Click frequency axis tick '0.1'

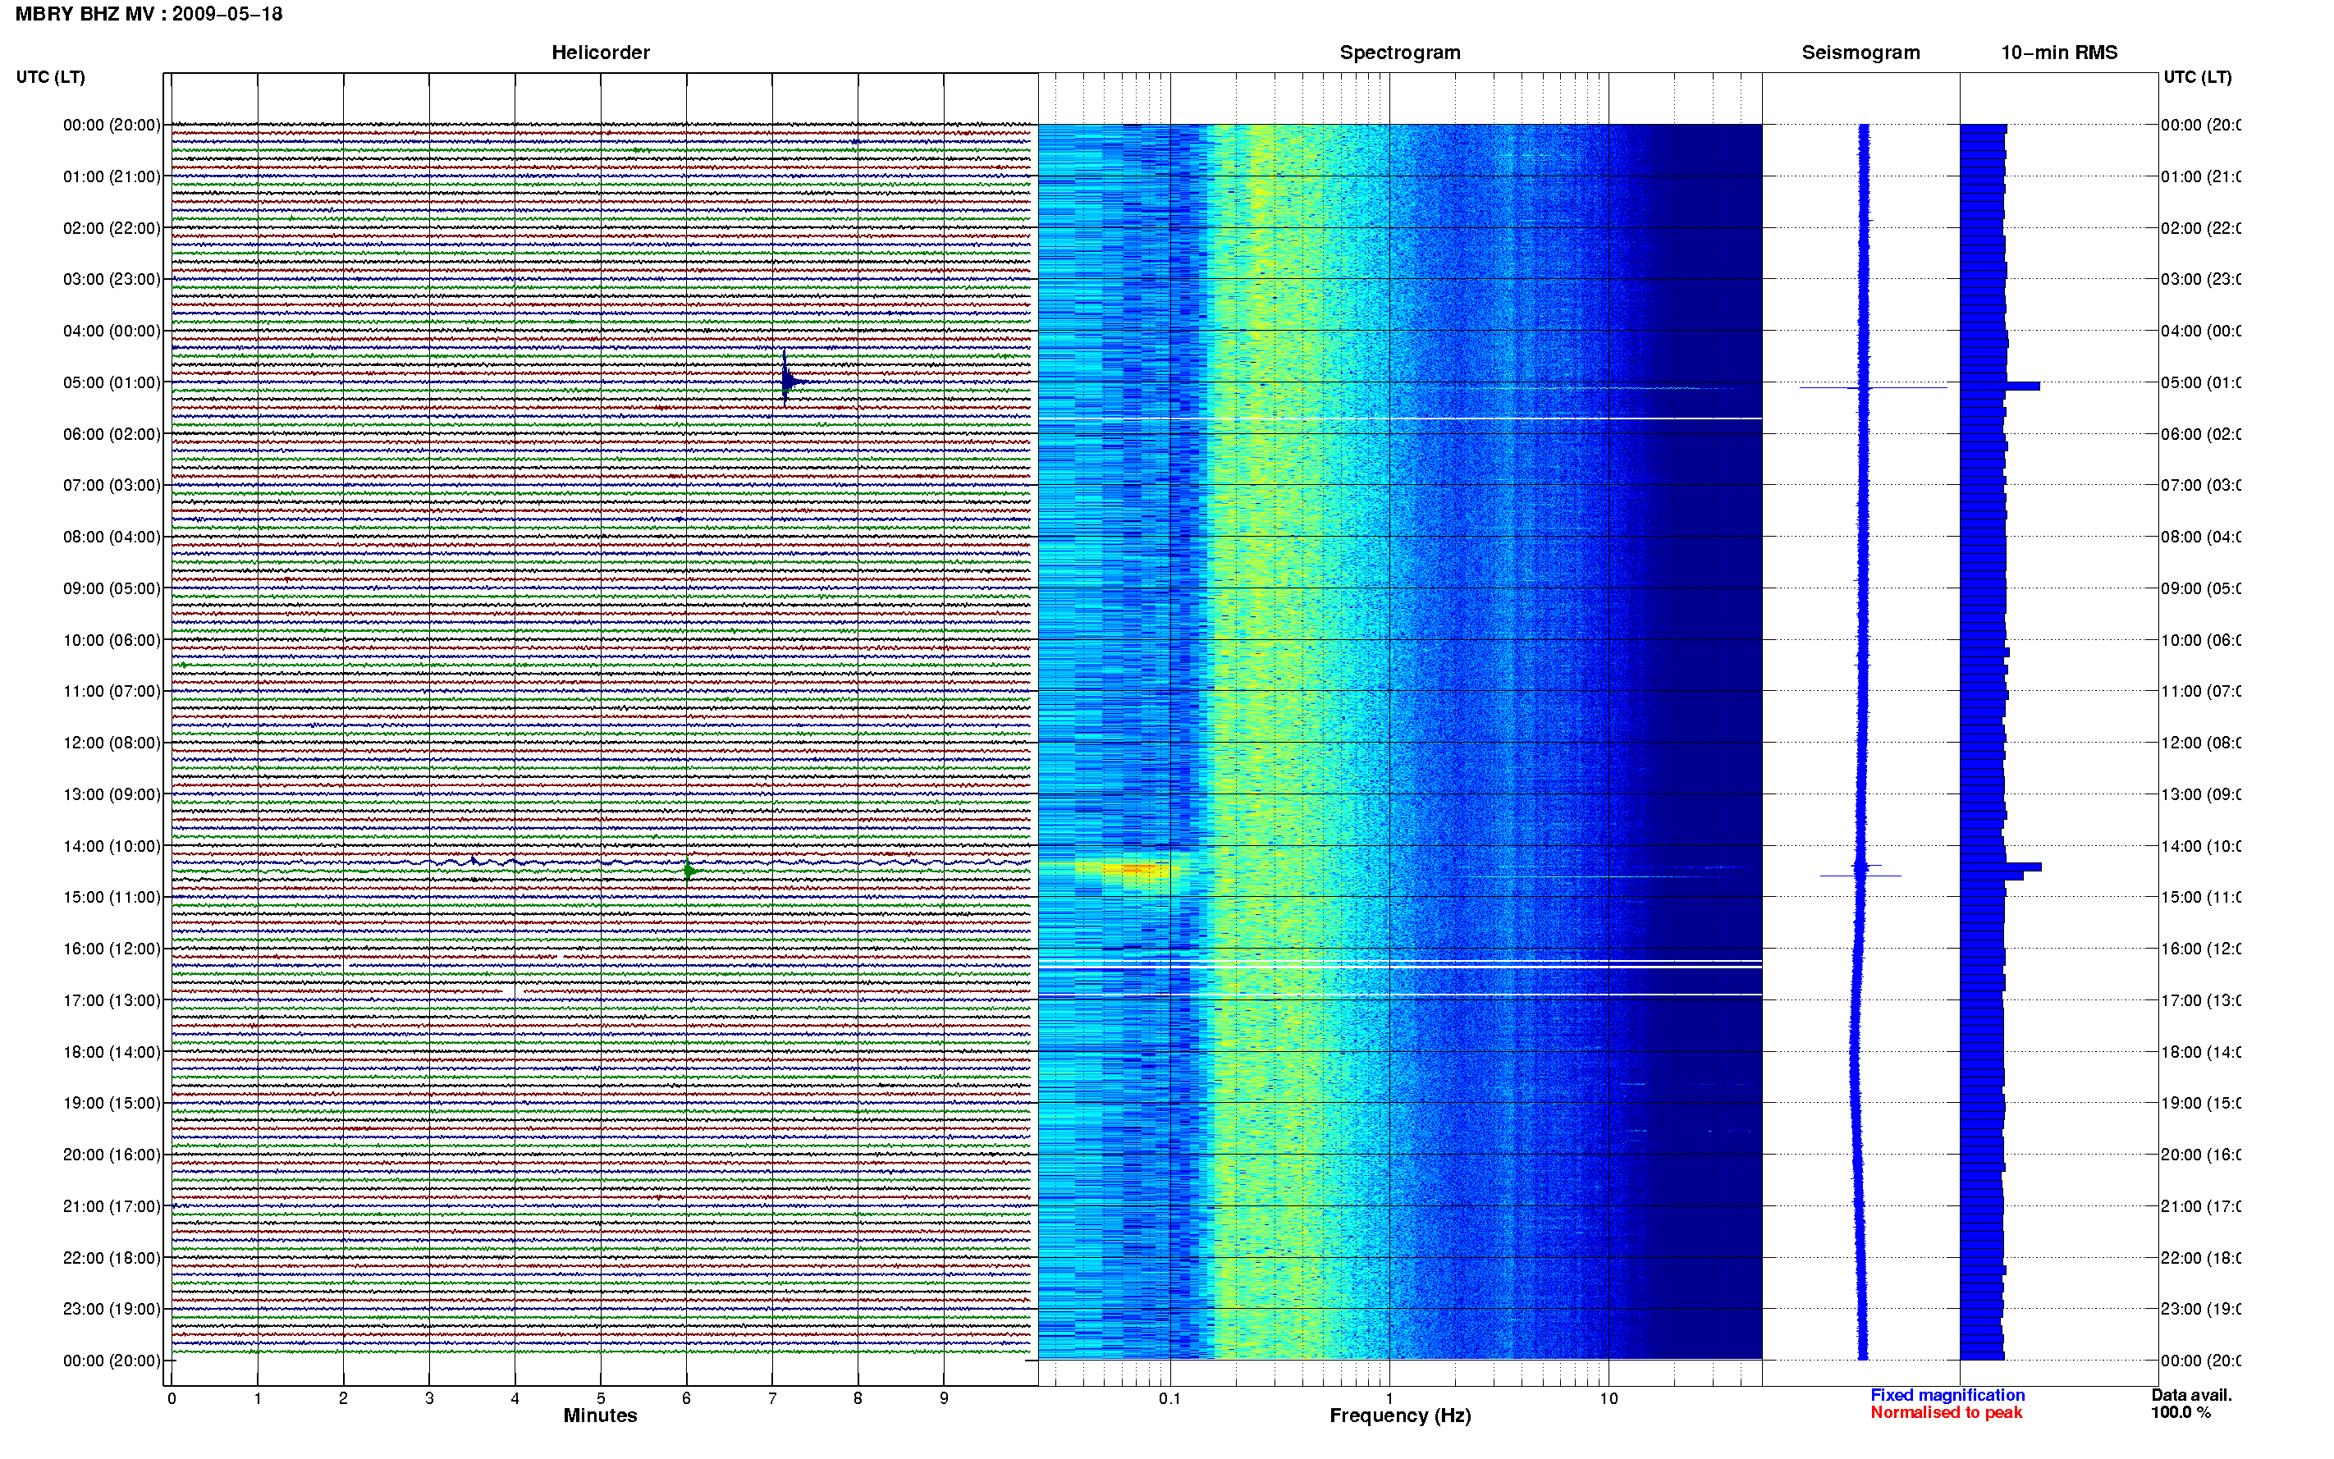[1169, 1398]
